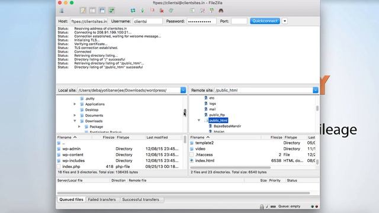The height and width of the screenshot is (213, 379).
Task: Open the Remote site path dropdown
Action: tap(316, 90)
